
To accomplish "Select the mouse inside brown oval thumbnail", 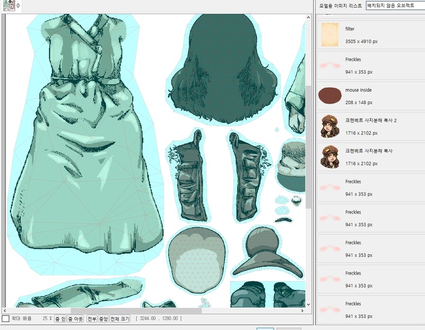I will coord(330,96).
